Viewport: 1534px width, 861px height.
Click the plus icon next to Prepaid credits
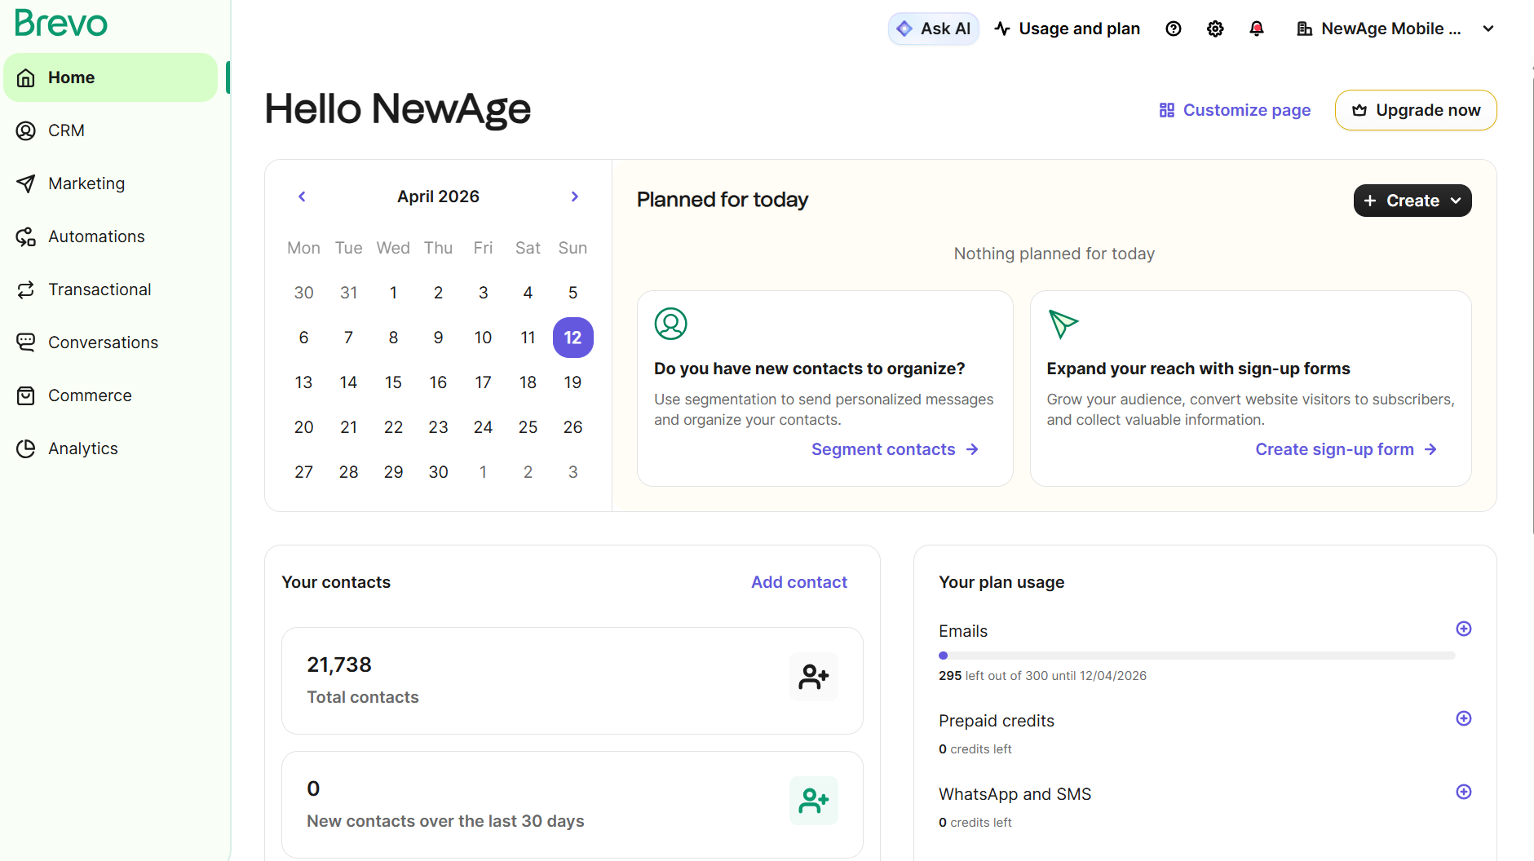pyautogui.click(x=1464, y=718)
